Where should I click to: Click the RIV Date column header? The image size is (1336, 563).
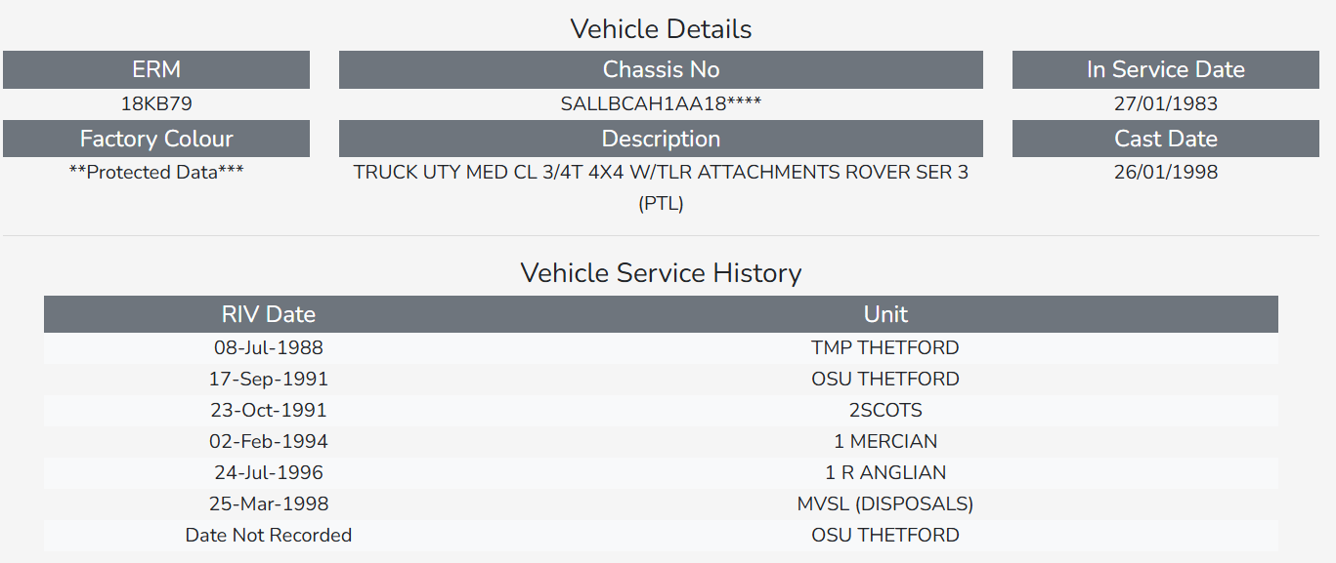(x=269, y=314)
